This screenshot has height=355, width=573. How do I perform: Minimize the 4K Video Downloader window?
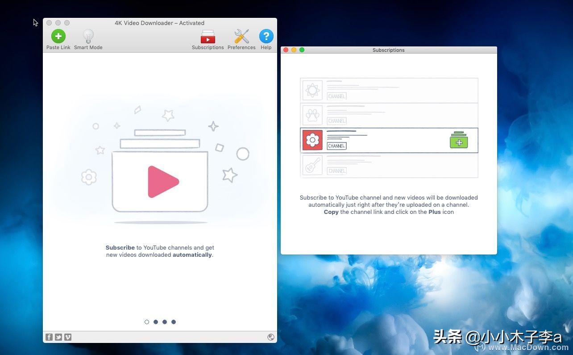tap(58, 23)
